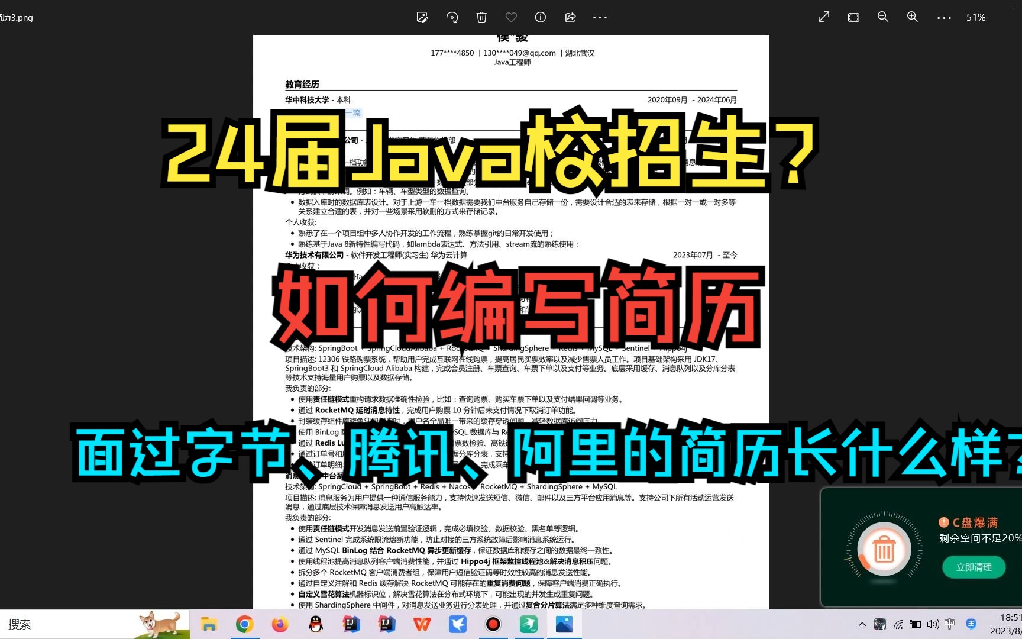Open QQ penguin app from the taskbar
Viewport: 1022px width, 639px height.
(316, 624)
